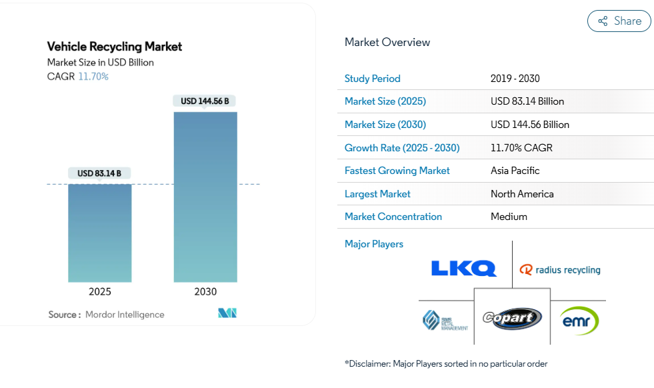Click the LKQ company logo
This screenshot has height=388, width=654.
[463, 269]
